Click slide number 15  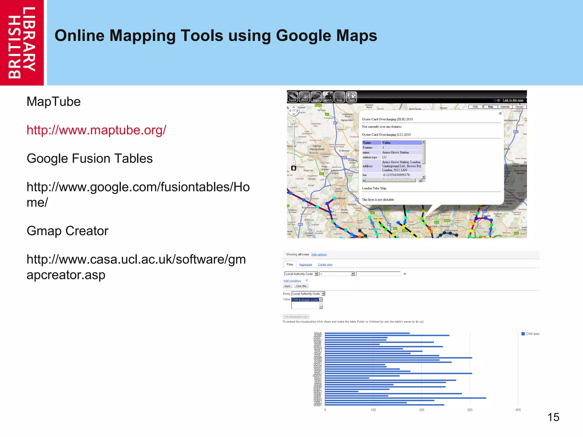(x=553, y=417)
